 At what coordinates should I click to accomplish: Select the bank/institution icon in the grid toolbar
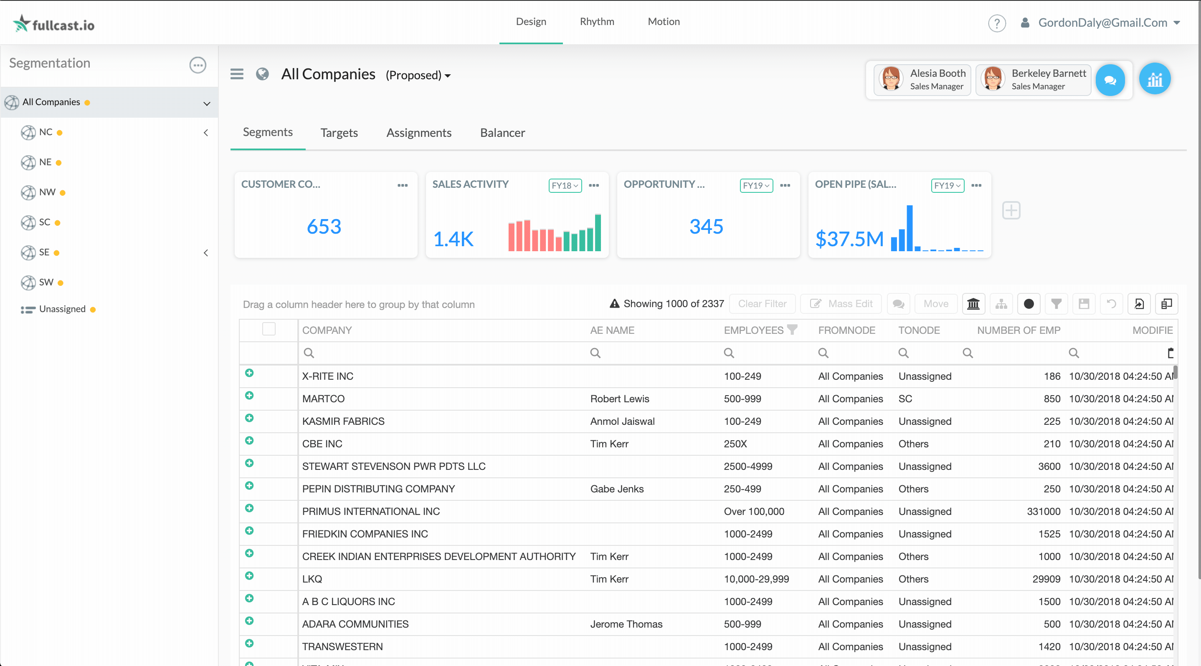[973, 304]
